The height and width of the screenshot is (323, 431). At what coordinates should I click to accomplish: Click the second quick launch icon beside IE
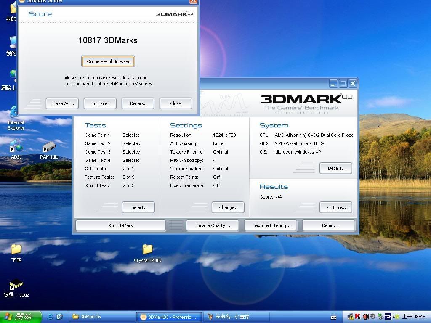[60, 317]
